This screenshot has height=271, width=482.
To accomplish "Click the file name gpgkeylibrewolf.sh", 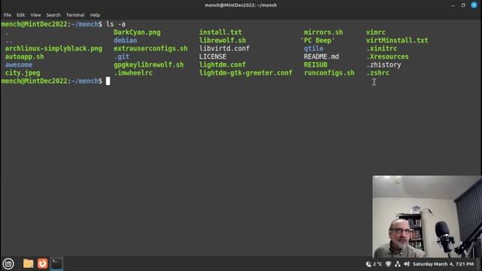I will click(x=149, y=65).
